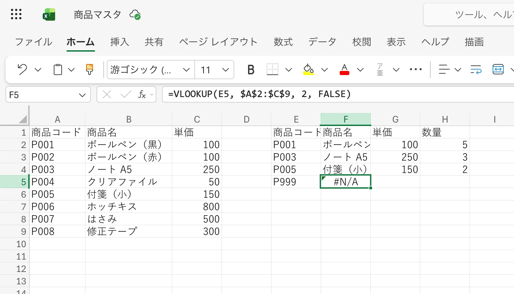Apply yellow fill color
514x294 pixels.
[308, 70]
